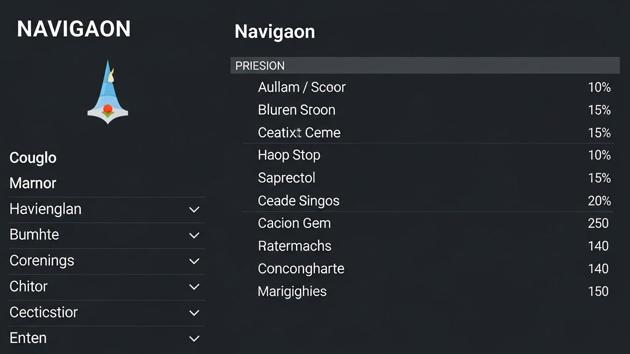Expand the Cecticstior section chevron
The width and height of the screenshot is (630, 354).
click(x=194, y=313)
